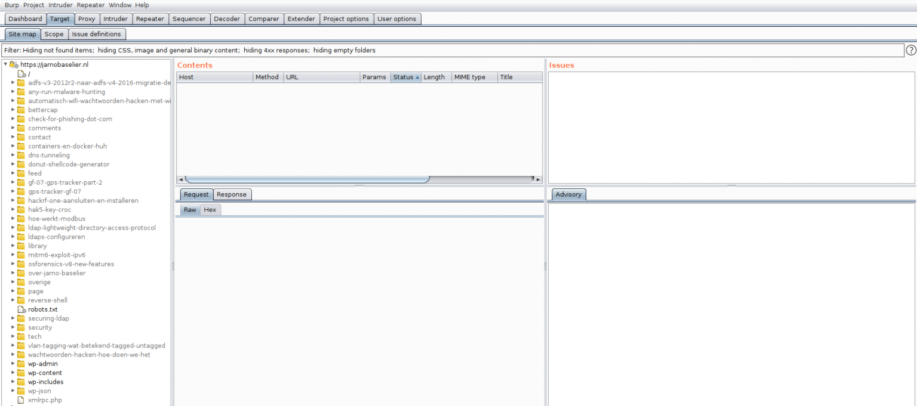Screen dimensions: 917x406
Task: Click the root "/" page icon
Action: (x=21, y=74)
